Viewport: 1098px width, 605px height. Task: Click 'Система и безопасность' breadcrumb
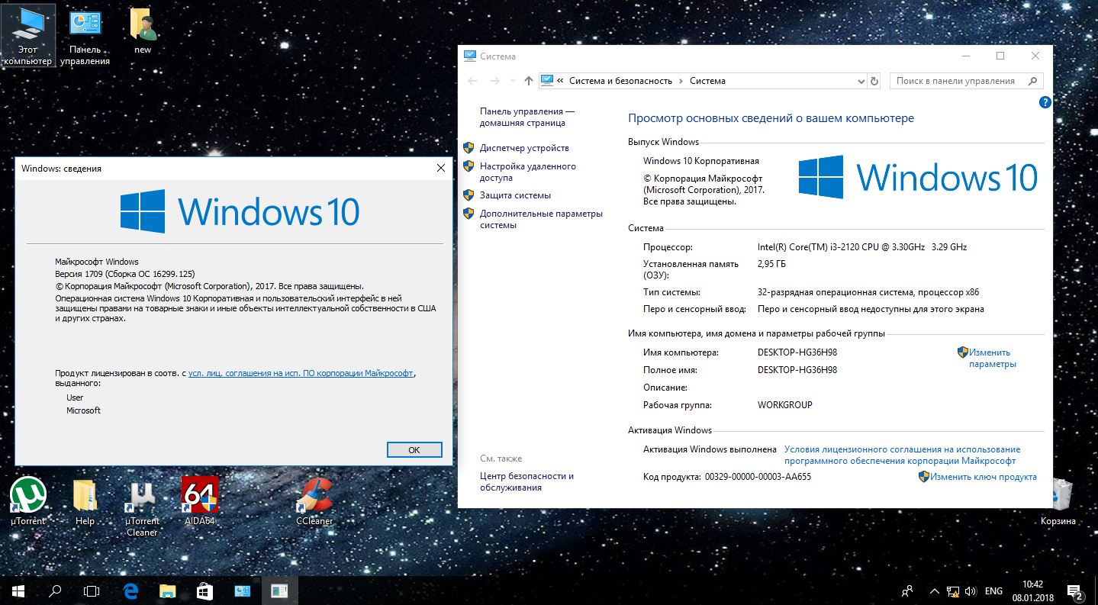pos(620,81)
